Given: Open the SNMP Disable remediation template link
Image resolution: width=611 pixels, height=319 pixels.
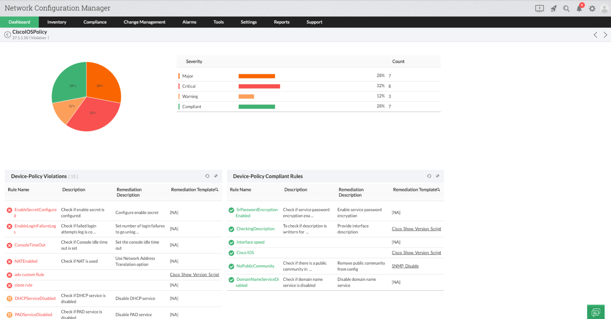Looking at the screenshot, I should pos(405,266).
